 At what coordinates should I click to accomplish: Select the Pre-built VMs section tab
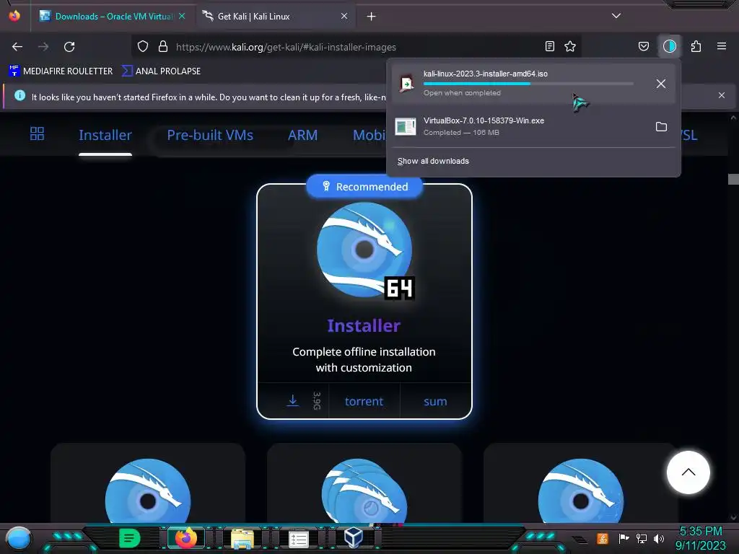point(210,135)
